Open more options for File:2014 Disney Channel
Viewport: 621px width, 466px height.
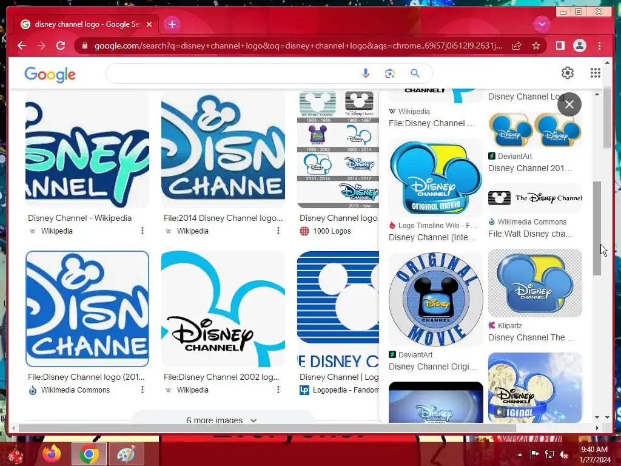click(x=278, y=231)
